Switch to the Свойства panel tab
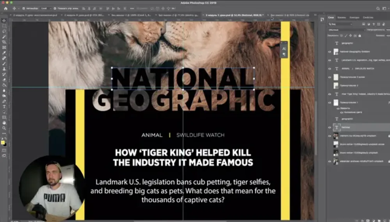The image size is (390, 222). [368, 18]
